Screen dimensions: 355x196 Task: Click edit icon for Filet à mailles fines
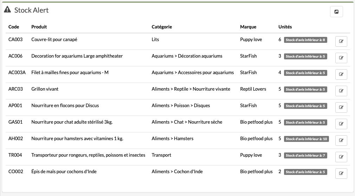coord(341,74)
